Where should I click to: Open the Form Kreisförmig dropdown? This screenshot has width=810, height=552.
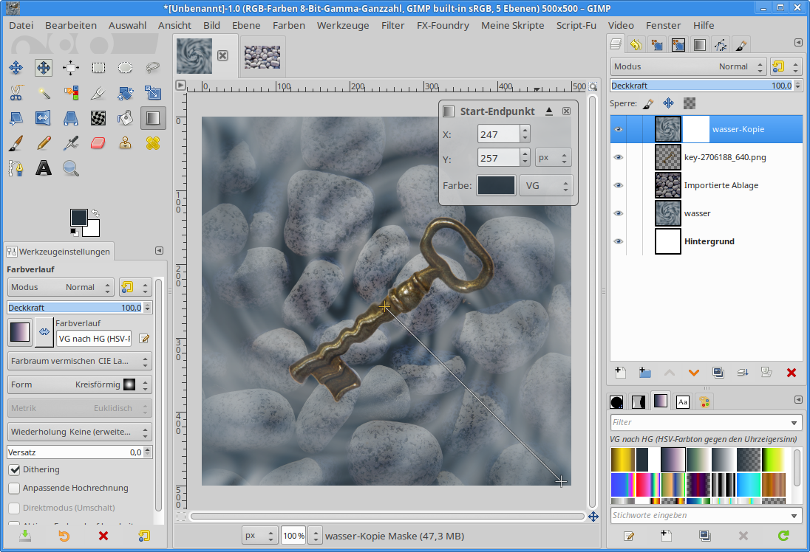80,384
